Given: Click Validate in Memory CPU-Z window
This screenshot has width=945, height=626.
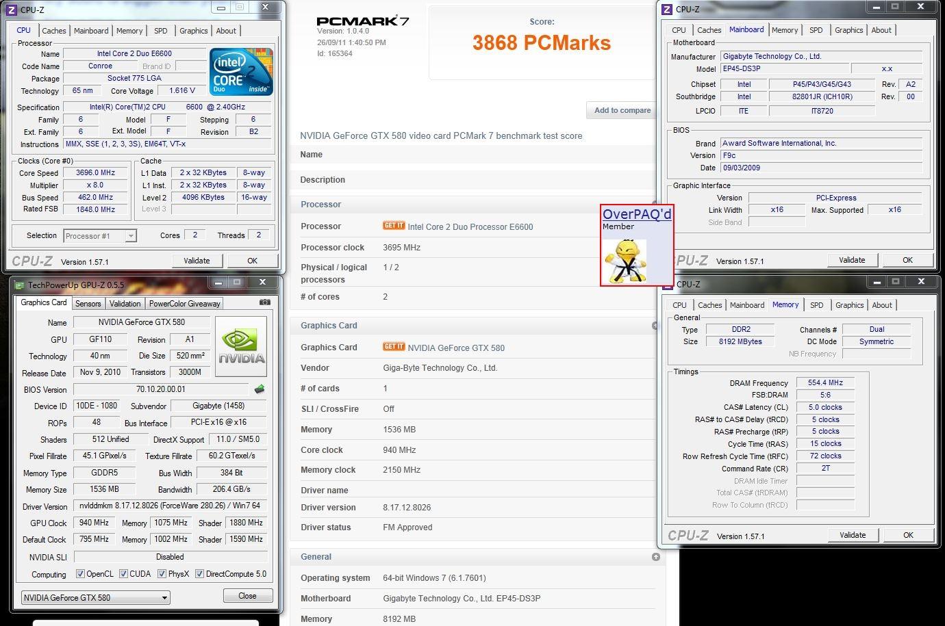Looking at the screenshot, I should [x=853, y=535].
